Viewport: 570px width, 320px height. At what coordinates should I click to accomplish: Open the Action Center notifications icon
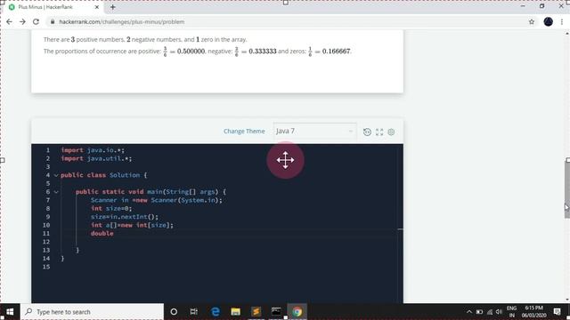click(557, 312)
